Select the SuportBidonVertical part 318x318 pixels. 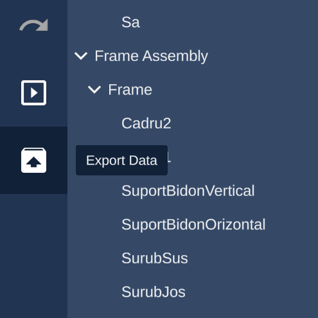click(188, 191)
